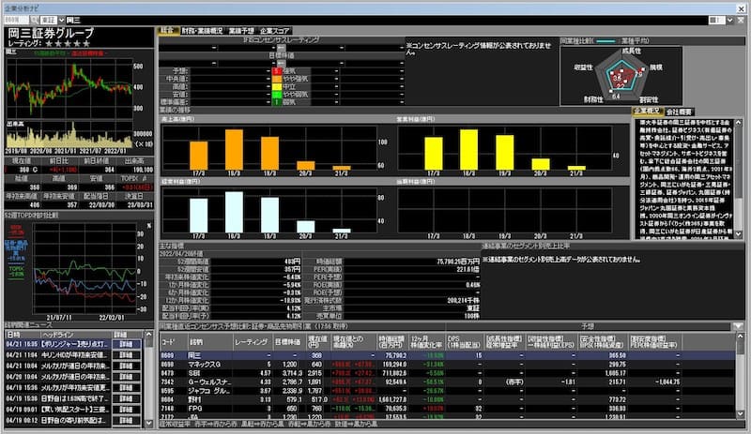Open 詳細 for 04/19 15:36 メルカリ news
This screenshot has height=434, width=751.
[127, 387]
